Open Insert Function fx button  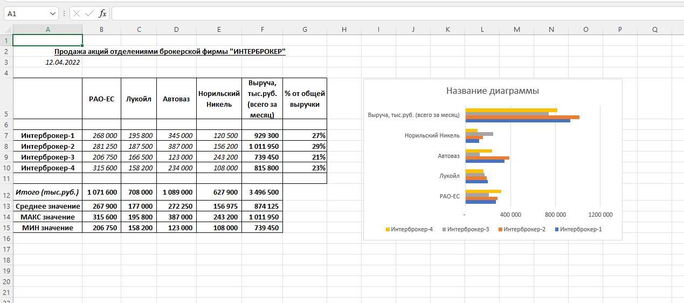[102, 13]
